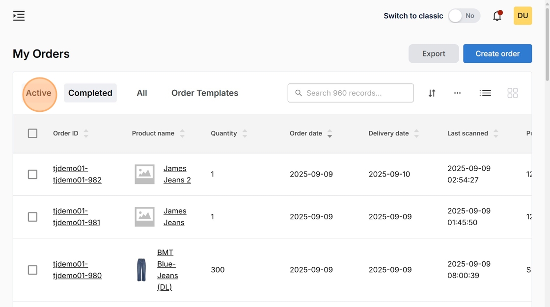Viewport: 550px width, 307px height.
Task: Switch to grid view layout
Action: (x=513, y=93)
